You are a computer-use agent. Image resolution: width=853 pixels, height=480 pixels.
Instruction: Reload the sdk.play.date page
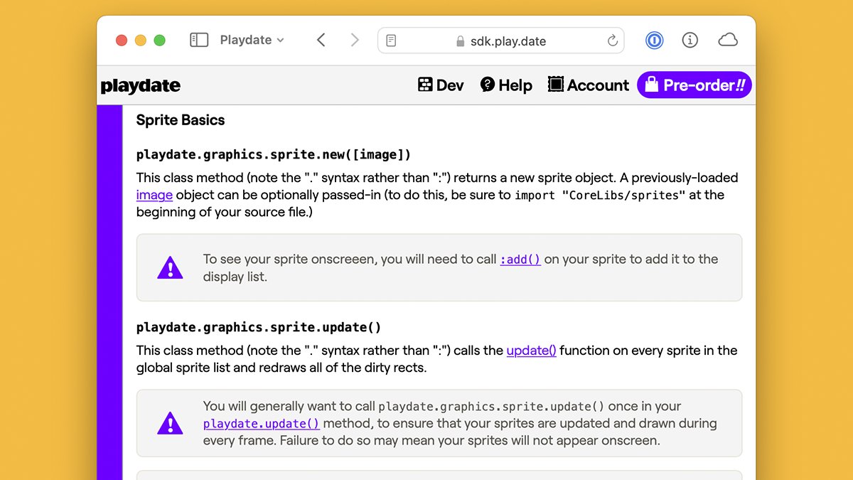click(x=612, y=41)
